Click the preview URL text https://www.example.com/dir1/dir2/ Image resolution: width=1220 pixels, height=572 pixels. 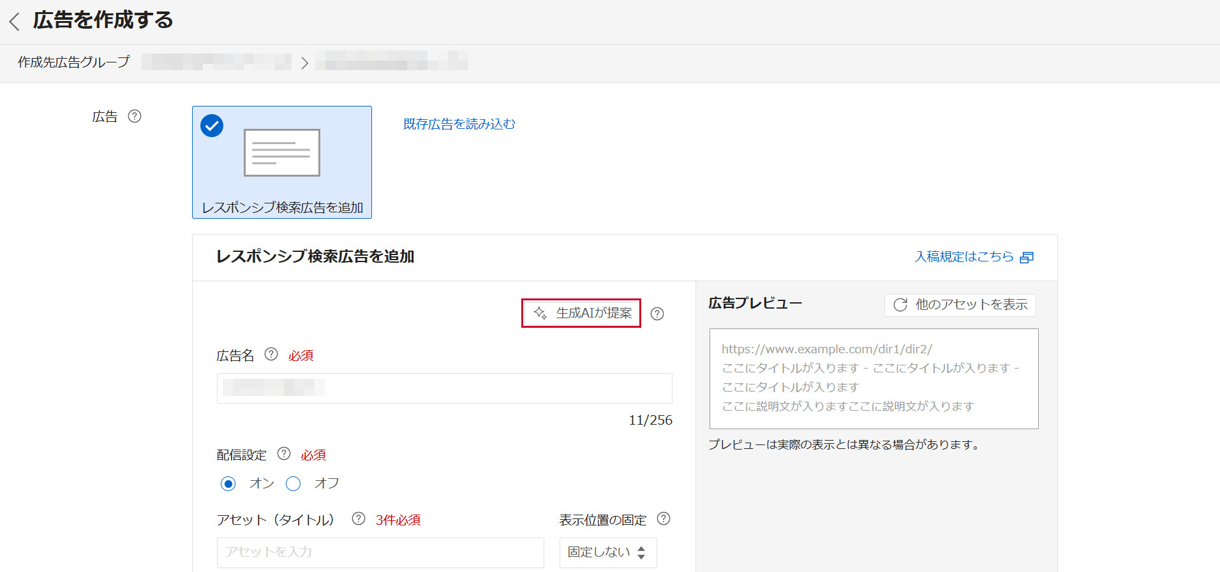tap(827, 349)
